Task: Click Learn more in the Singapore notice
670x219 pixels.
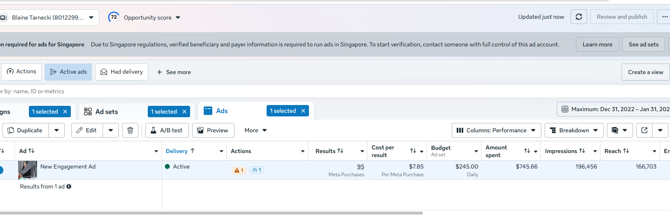Action: tap(597, 44)
